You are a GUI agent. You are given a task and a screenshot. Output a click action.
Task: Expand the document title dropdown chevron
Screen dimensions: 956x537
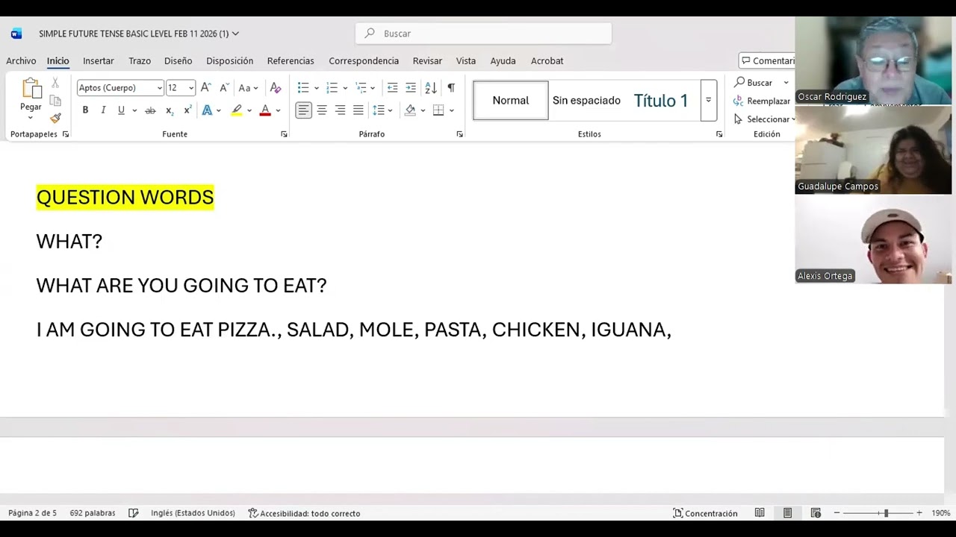[x=235, y=34]
